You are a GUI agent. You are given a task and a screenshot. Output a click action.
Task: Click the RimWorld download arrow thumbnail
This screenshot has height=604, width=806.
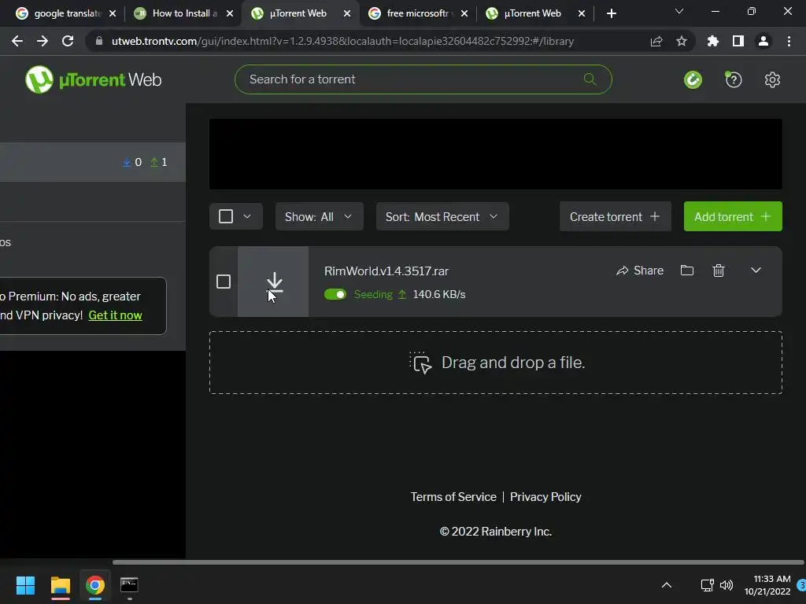(273, 282)
